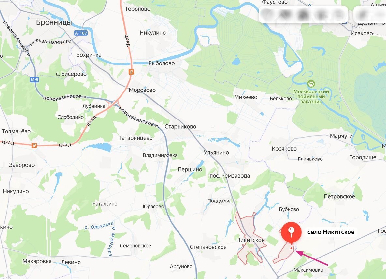Screen dimensions: 386x279
Task: Open the село Никитское pin label
Action: coord(331,232)
